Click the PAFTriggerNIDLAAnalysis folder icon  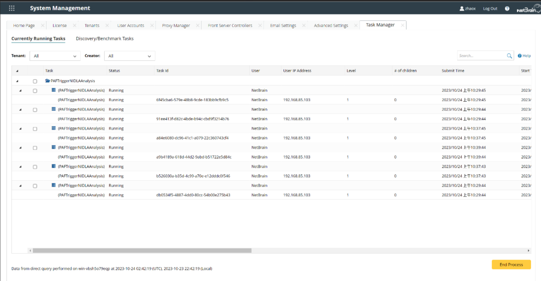pos(47,81)
